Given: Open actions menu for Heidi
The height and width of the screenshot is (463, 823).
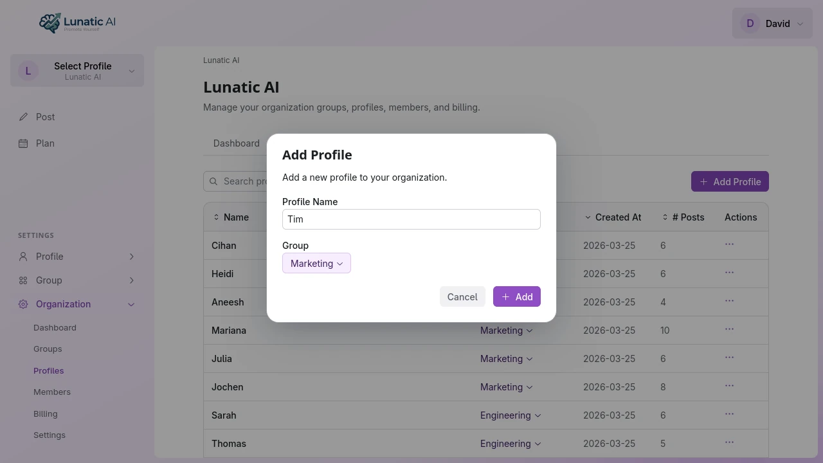Looking at the screenshot, I should (729, 273).
